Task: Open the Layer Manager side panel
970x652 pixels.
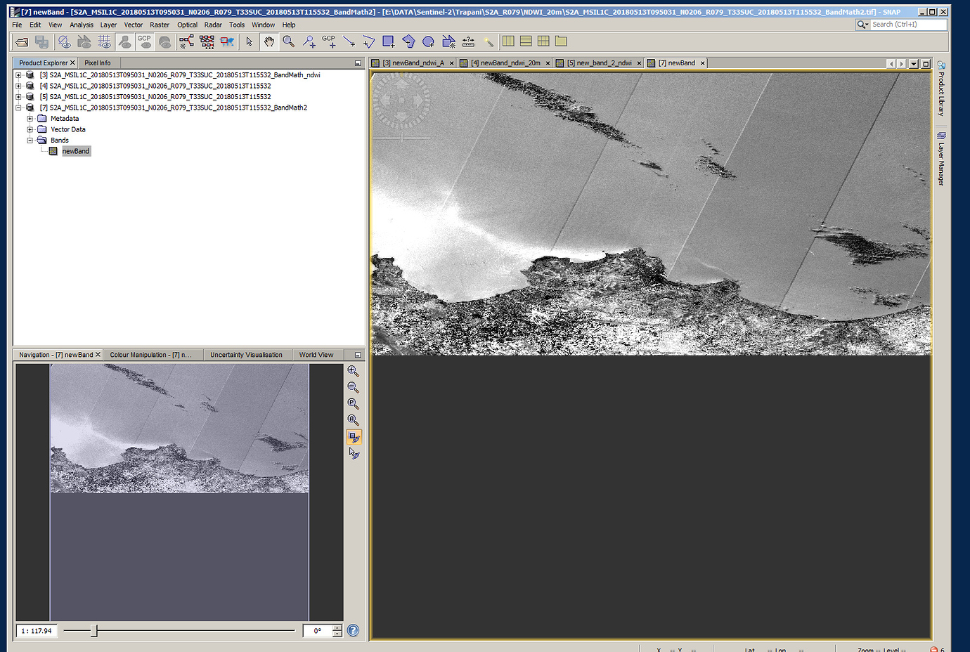Action: coord(941,158)
